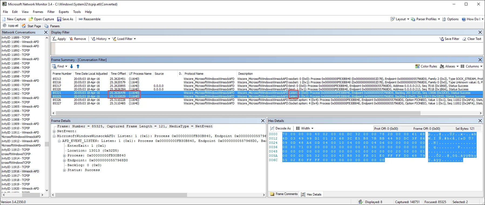Open Color Rules

[426, 66]
